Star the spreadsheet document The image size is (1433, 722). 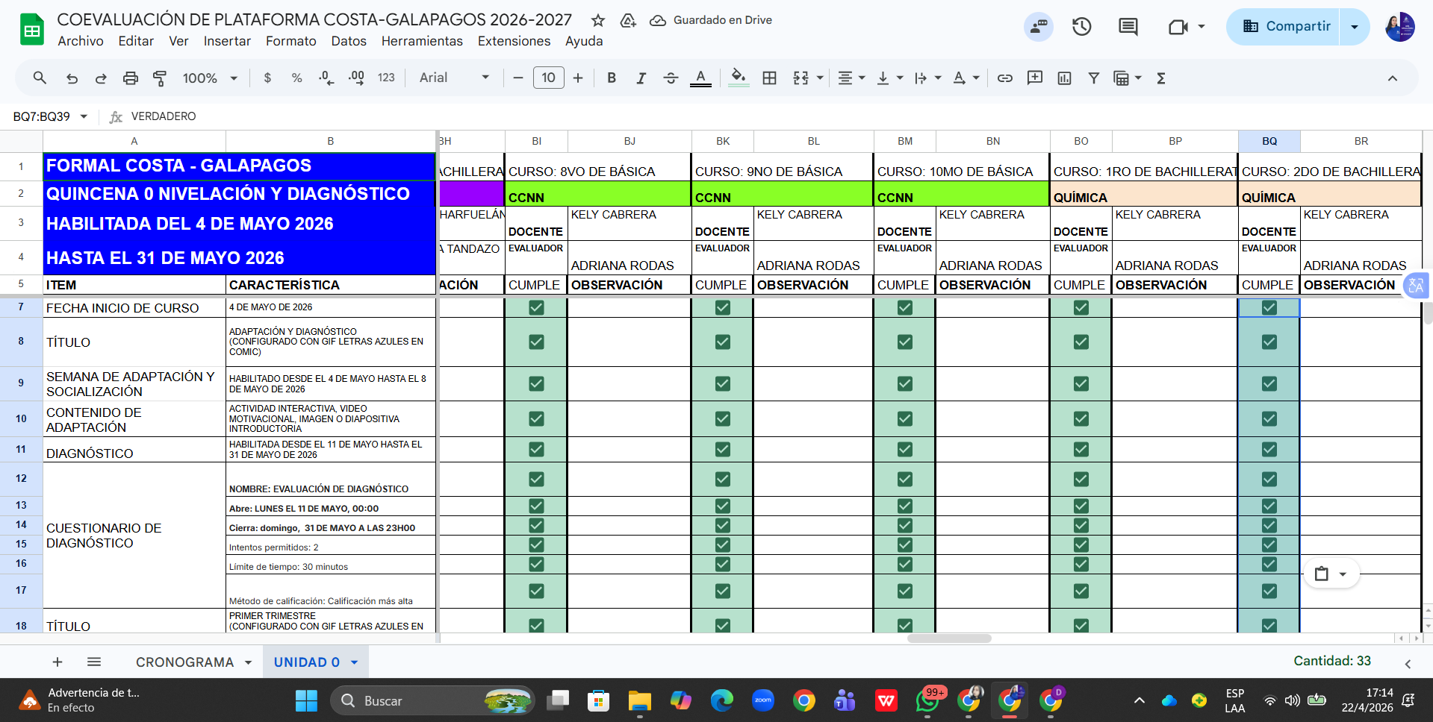tap(598, 21)
